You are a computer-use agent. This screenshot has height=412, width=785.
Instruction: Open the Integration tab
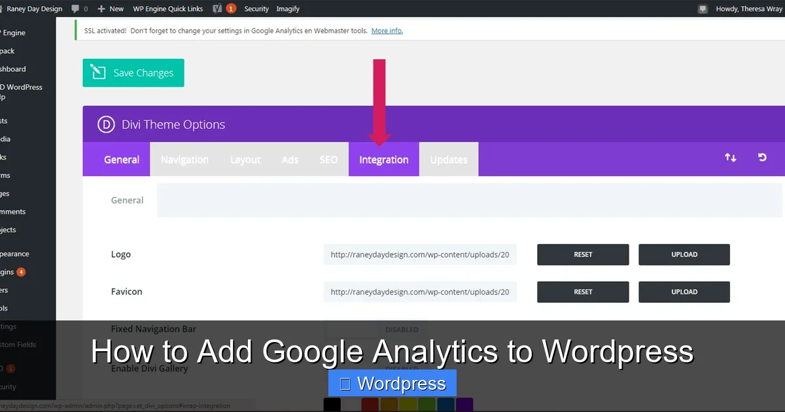coord(383,159)
